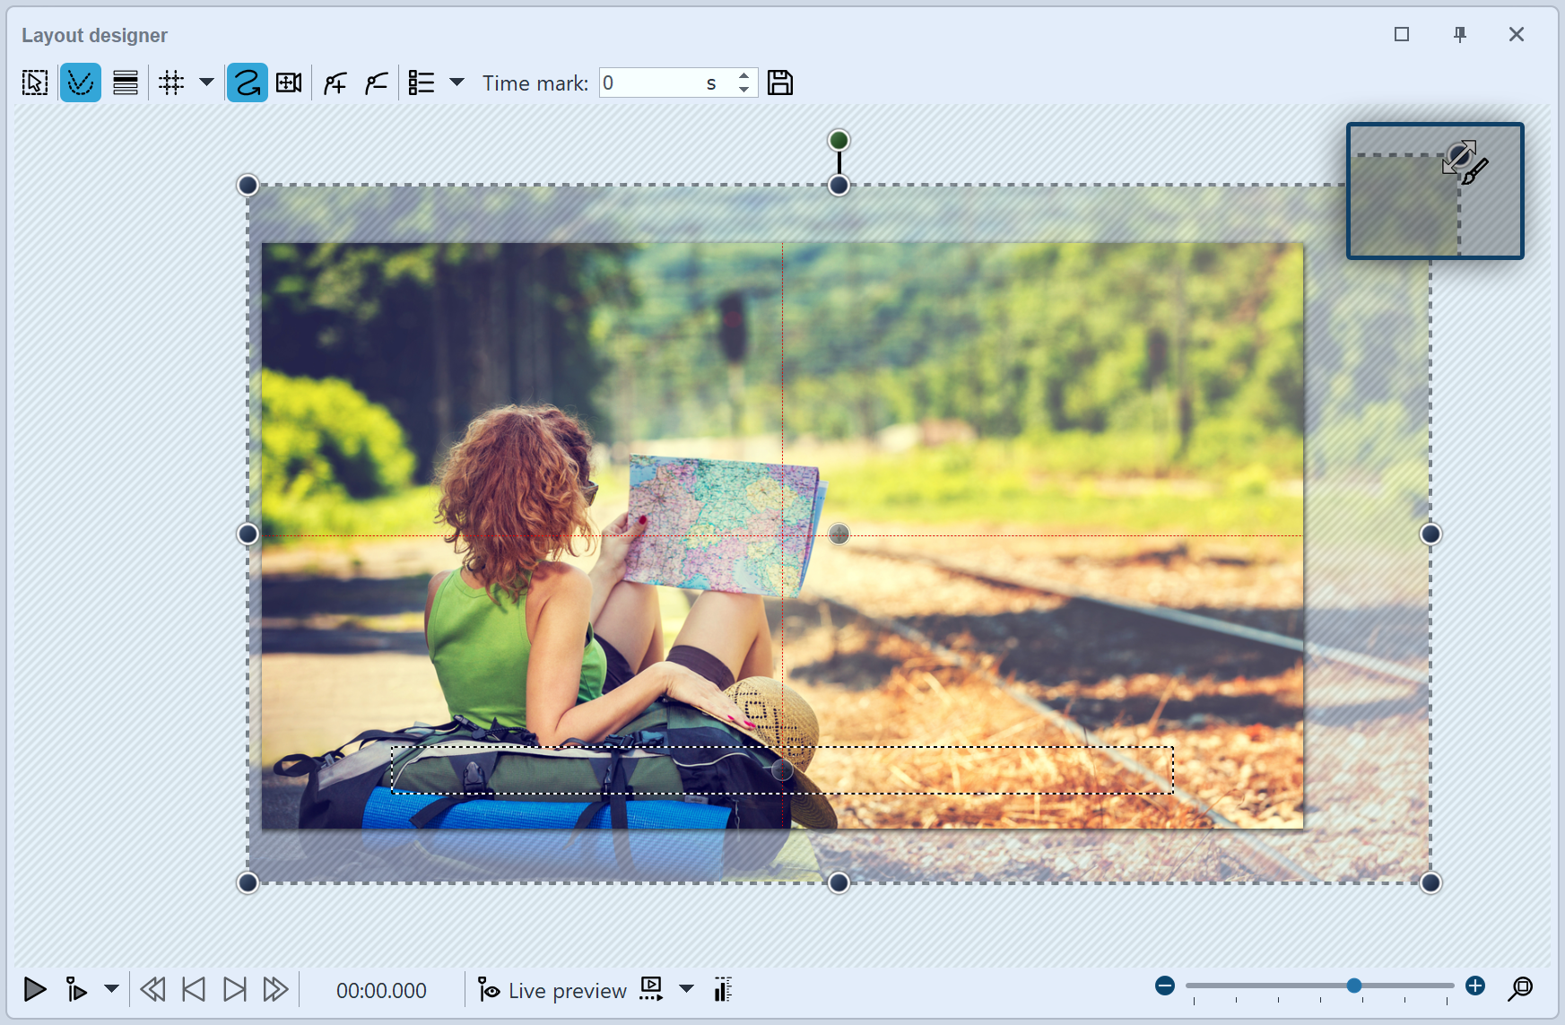Skip to the next keyframe
Image resolution: width=1565 pixels, height=1025 pixels.
235,990
